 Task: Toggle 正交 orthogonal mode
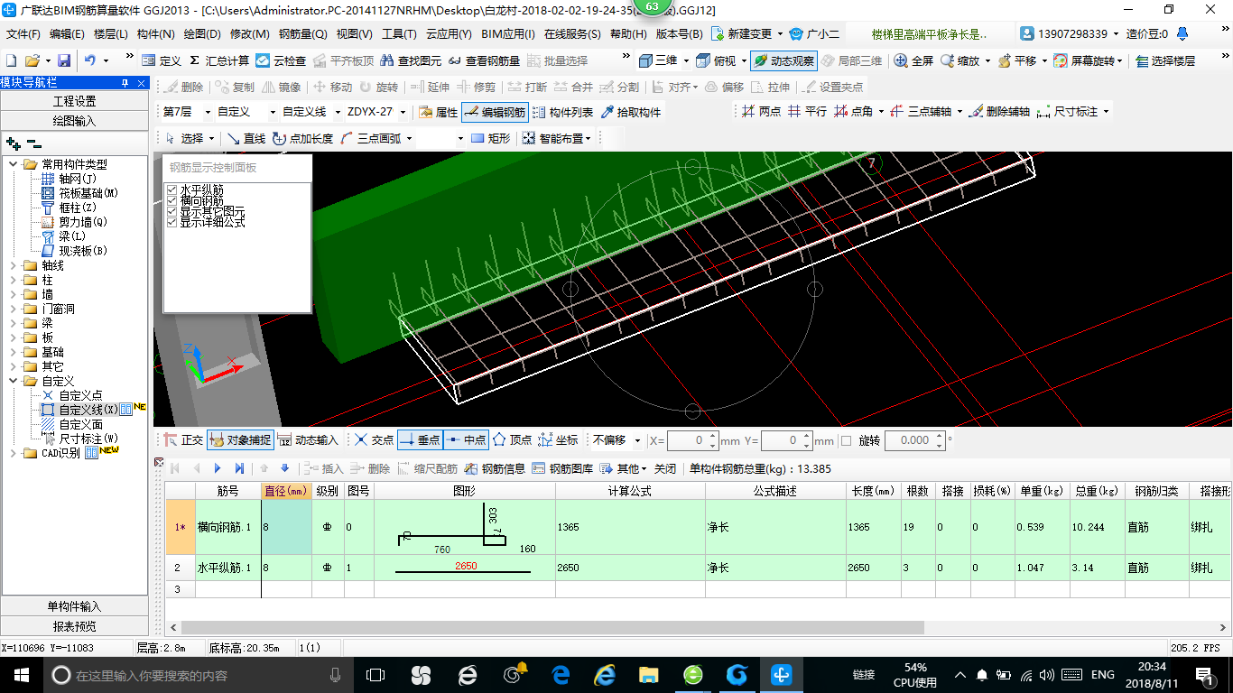point(183,440)
